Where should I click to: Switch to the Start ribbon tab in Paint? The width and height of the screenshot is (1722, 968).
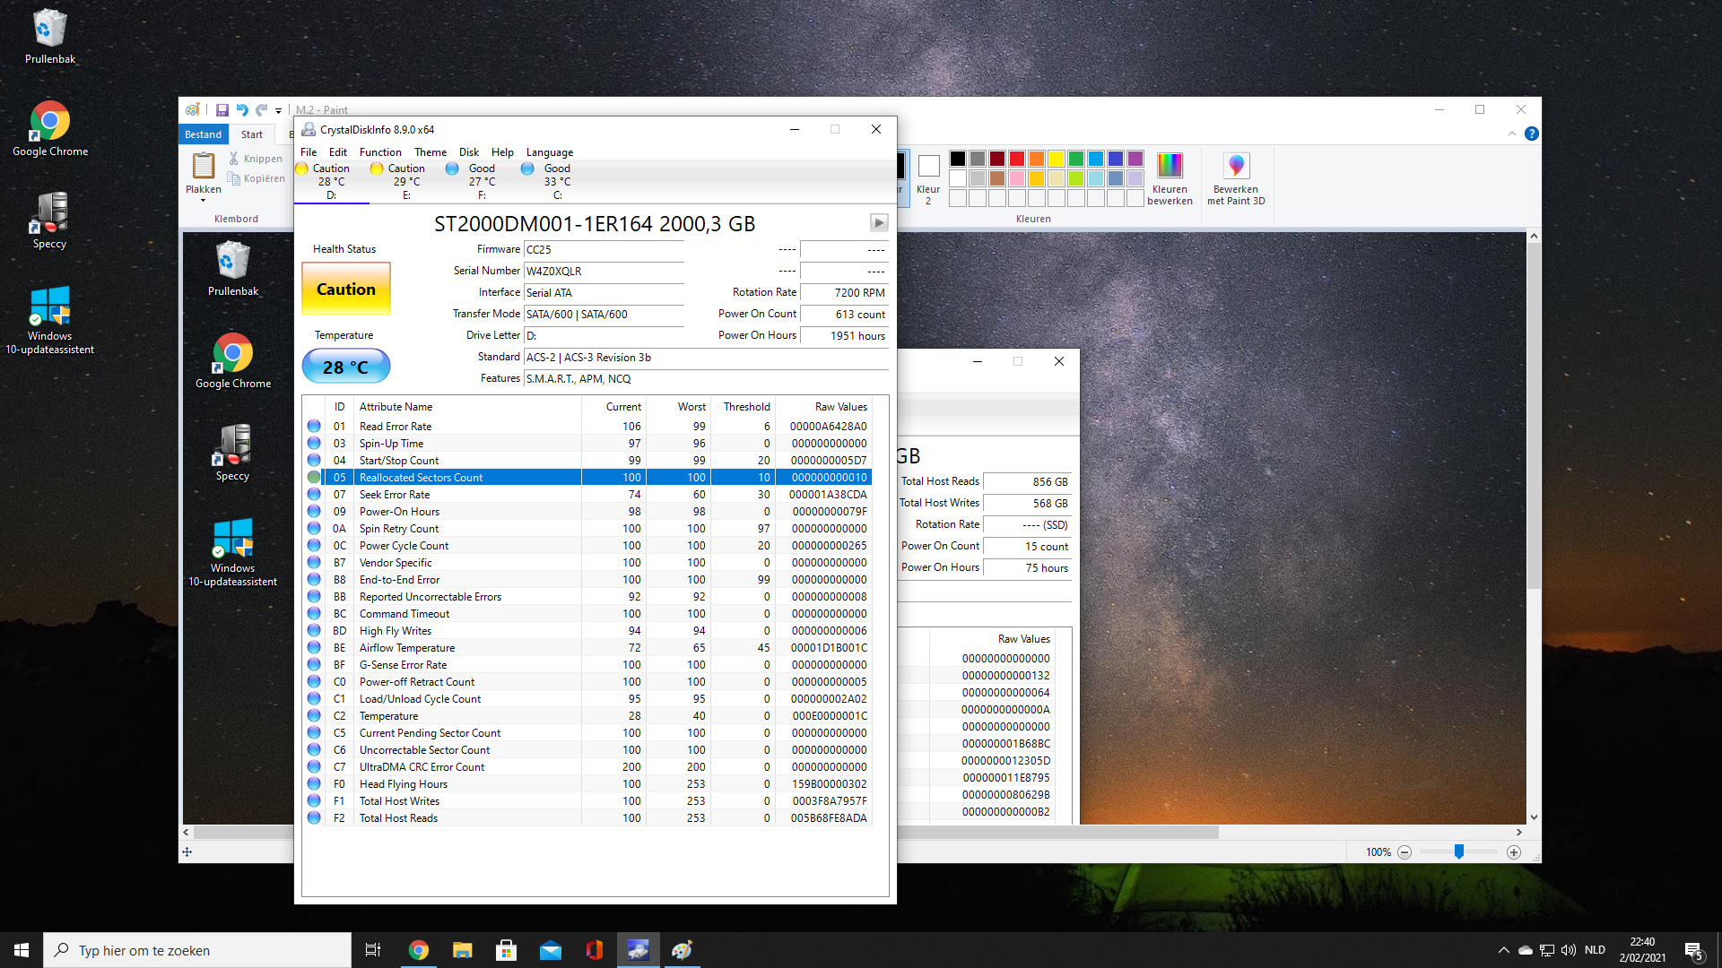point(252,134)
